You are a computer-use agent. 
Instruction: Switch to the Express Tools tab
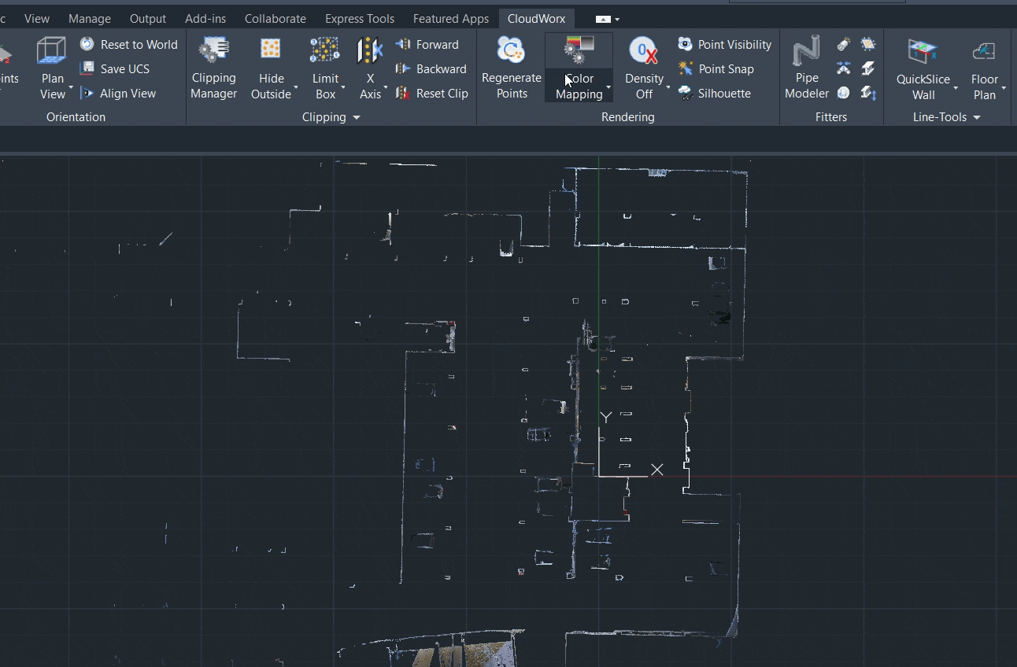coord(359,18)
